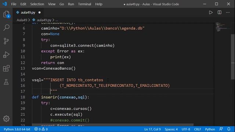Viewport: 235px width, 132px height.
Task: Click the VS Code logo icon
Action: tap(4, 4)
